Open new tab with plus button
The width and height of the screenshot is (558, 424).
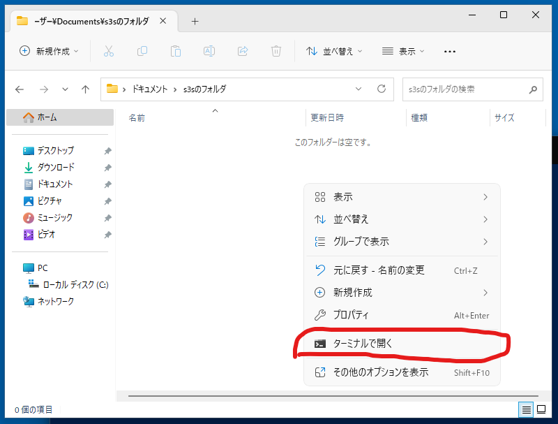tap(195, 22)
